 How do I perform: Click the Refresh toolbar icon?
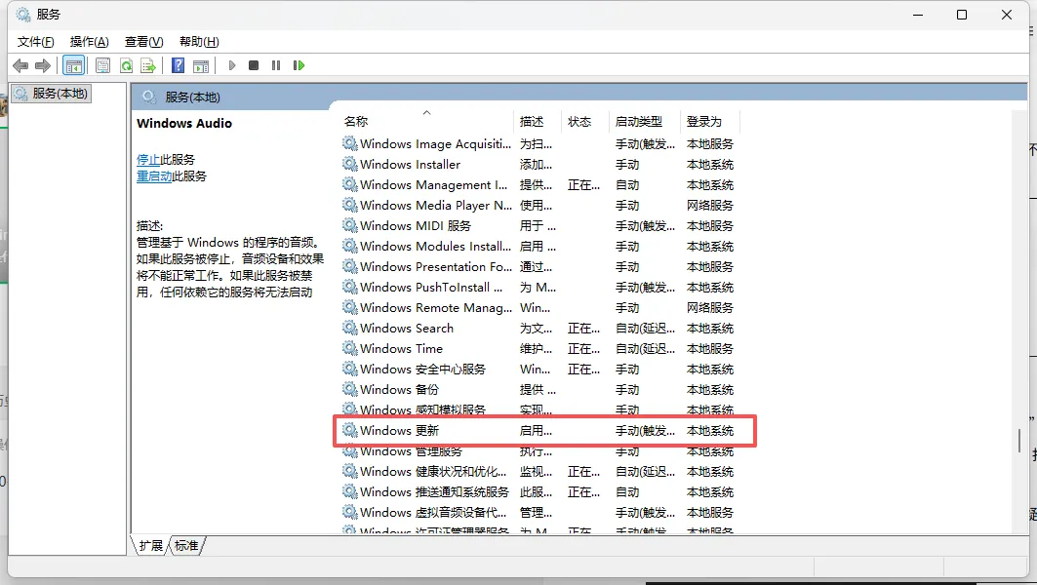coord(126,65)
